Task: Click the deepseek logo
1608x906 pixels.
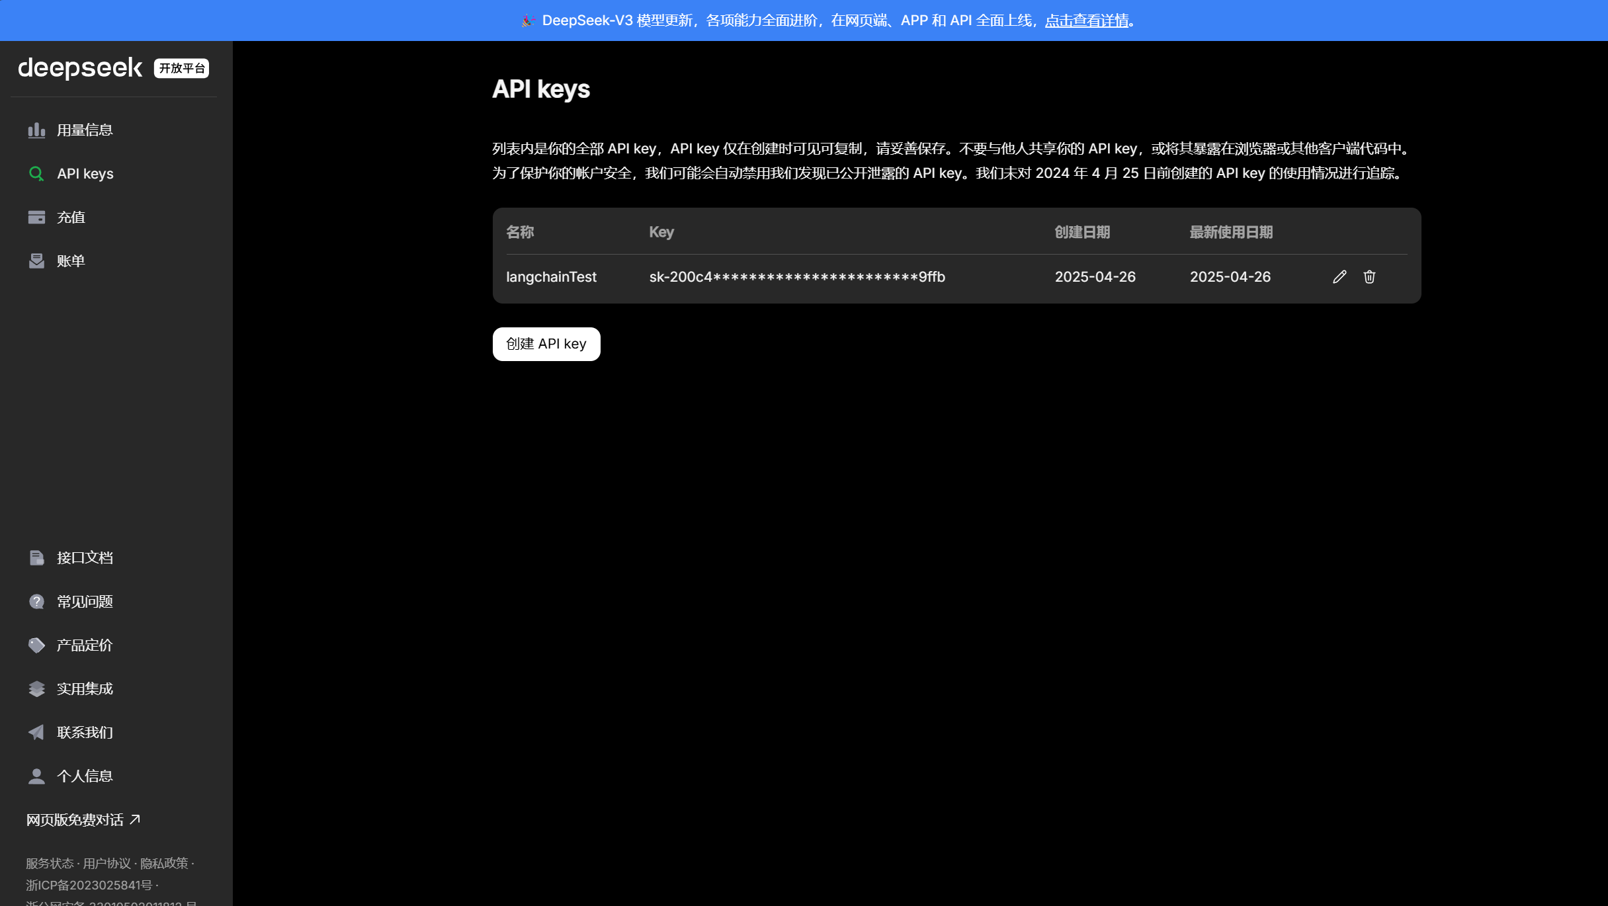Action: (x=80, y=68)
